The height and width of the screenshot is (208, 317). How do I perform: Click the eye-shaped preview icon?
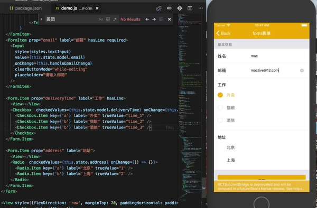pos(169,8)
